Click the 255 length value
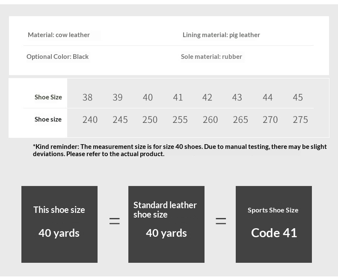 (180, 119)
